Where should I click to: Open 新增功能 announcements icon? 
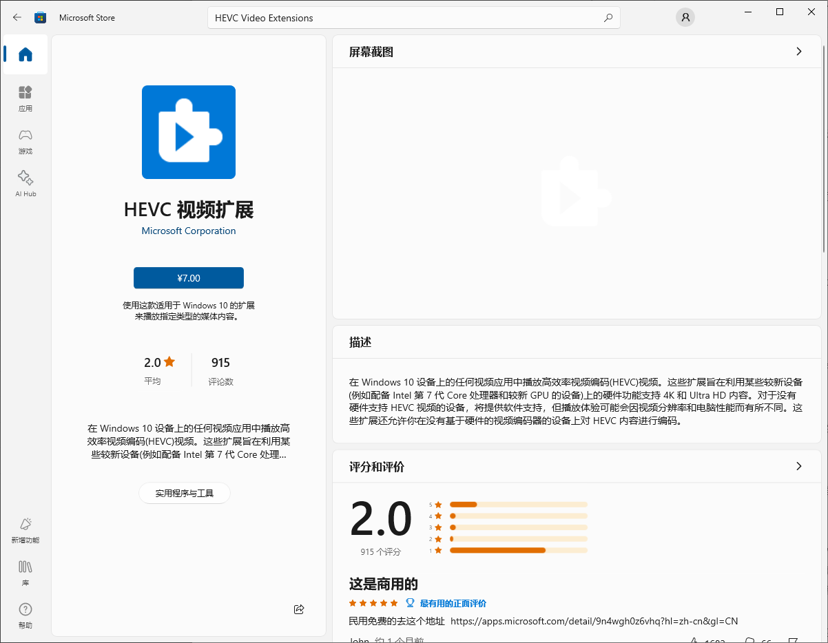[x=25, y=530]
